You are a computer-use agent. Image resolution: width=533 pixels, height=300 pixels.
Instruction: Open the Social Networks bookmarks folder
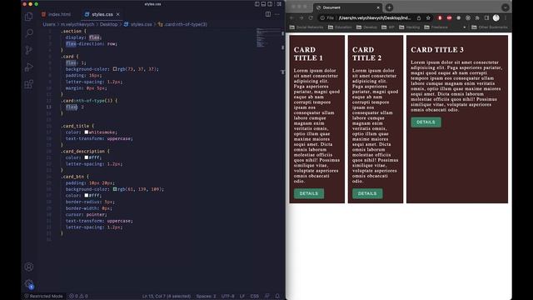306,27
